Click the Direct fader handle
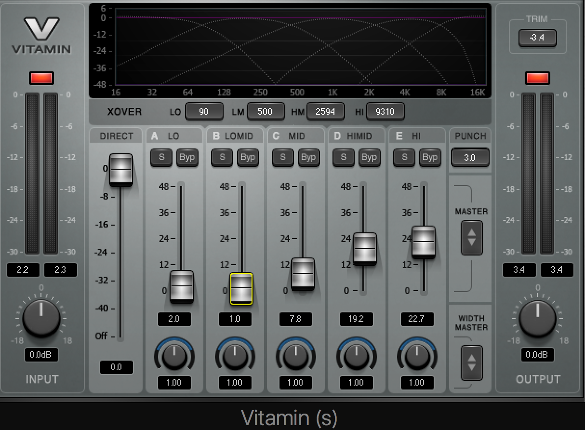 pos(120,170)
